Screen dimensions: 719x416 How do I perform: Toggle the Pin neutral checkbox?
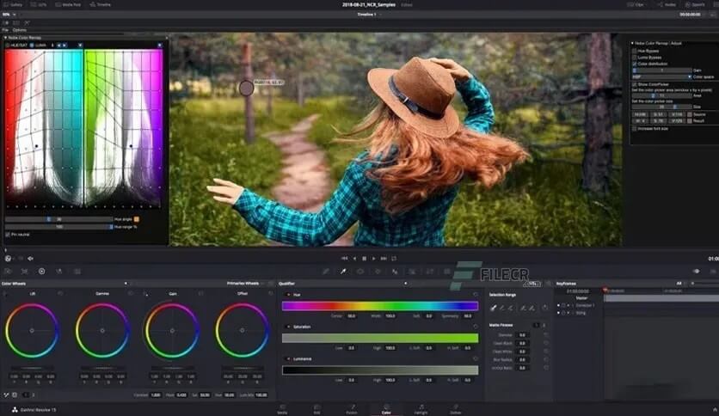[x=8, y=235]
